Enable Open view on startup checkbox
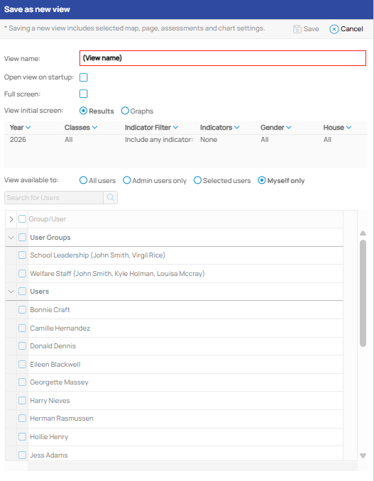Viewport: 374px width, 481px height. point(84,77)
